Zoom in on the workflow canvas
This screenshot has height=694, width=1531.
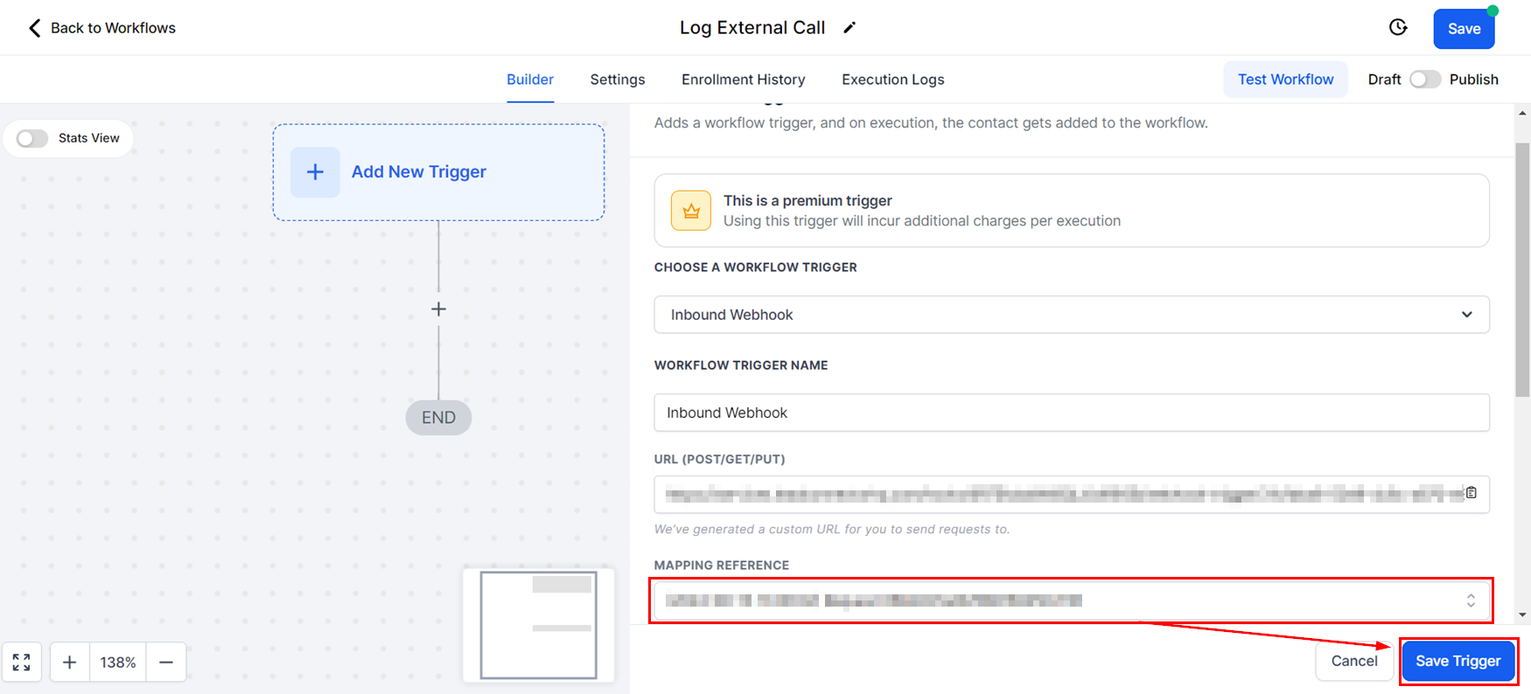pos(70,663)
